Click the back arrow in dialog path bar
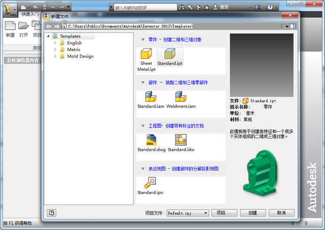This screenshot has width=325, height=230. tap(49, 26)
